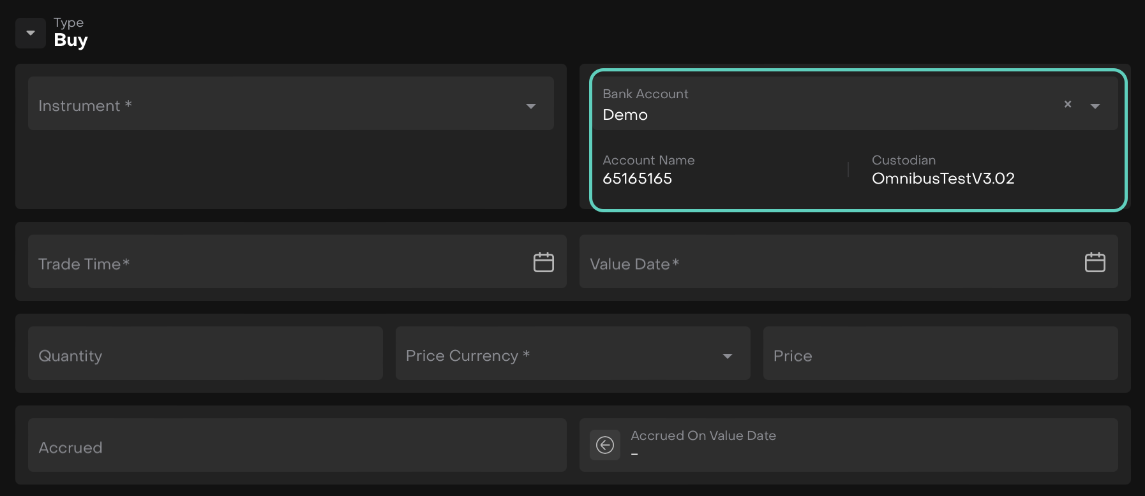The height and width of the screenshot is (496, 1145).
Task: Focus the Price input field
Action: [x=939, y=354]
